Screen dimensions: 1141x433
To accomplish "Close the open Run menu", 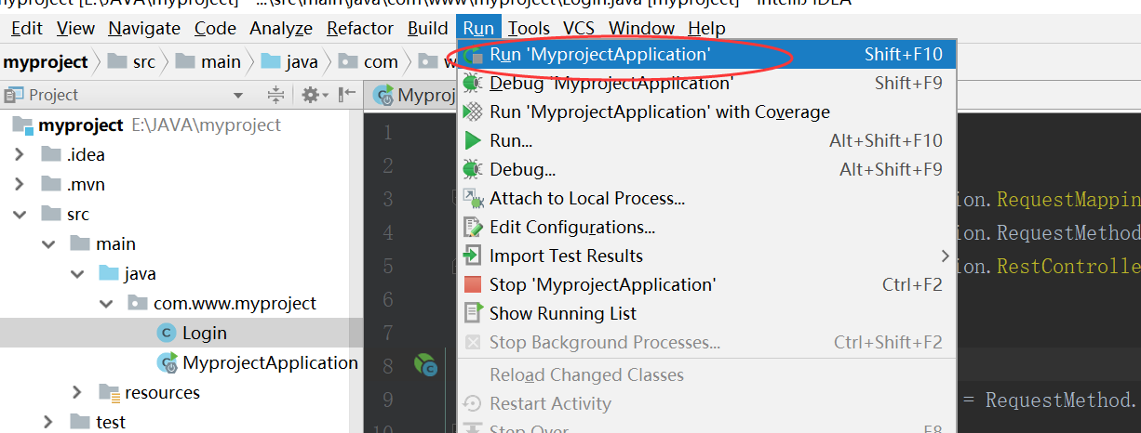I will pos(478,28).
